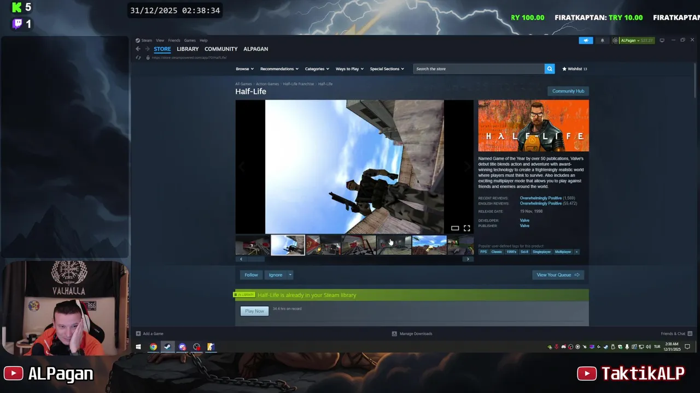Click the Follow button
The height and width of the screenshot is (393, 700).
click(251, 275)
